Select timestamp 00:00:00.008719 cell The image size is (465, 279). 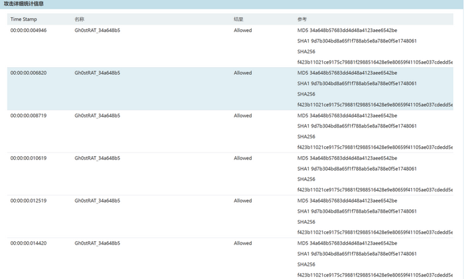click(29, 116)
